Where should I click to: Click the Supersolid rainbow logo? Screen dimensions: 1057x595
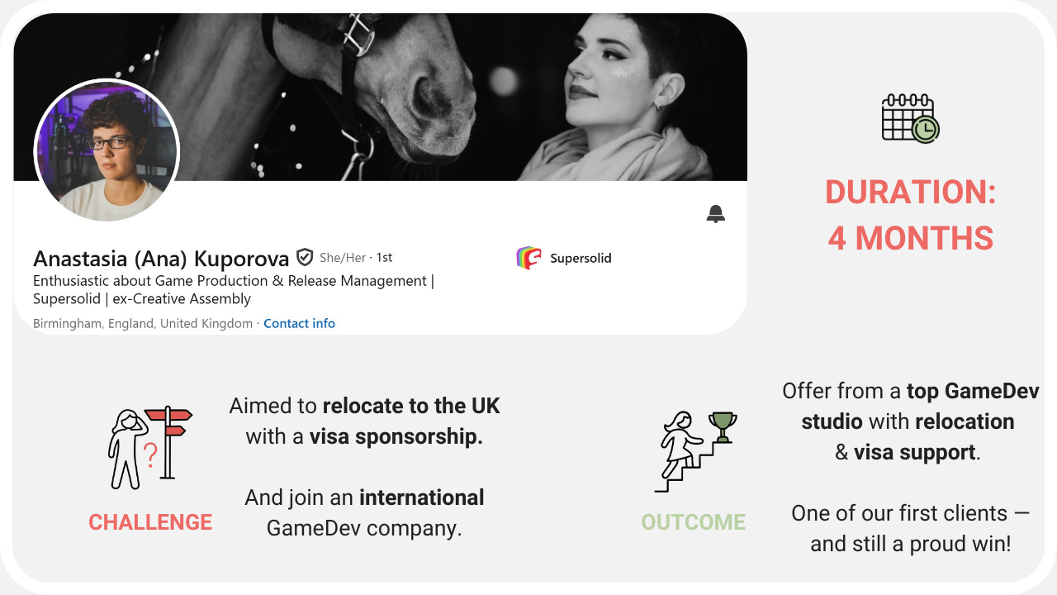pos(528,258)
